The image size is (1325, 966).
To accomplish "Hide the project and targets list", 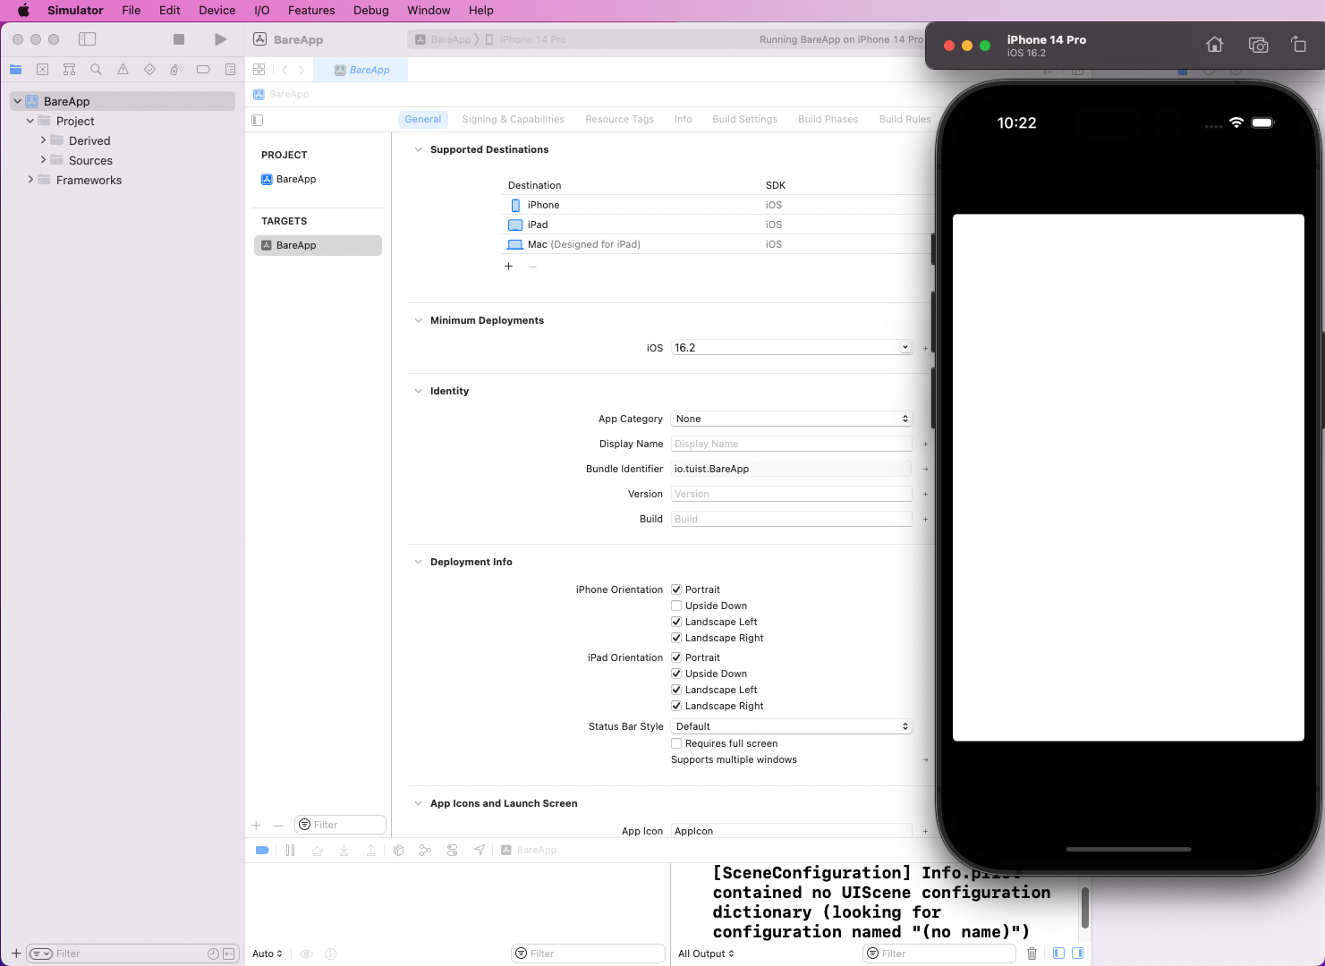I will 258,120.
